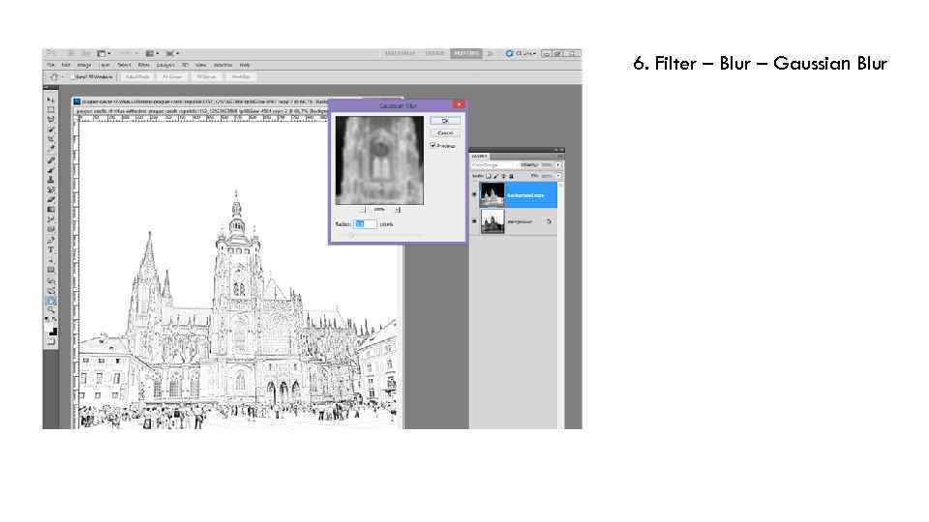Click the Fill Screen button
This screenshot has width=929, height=522.
(206, 77)
